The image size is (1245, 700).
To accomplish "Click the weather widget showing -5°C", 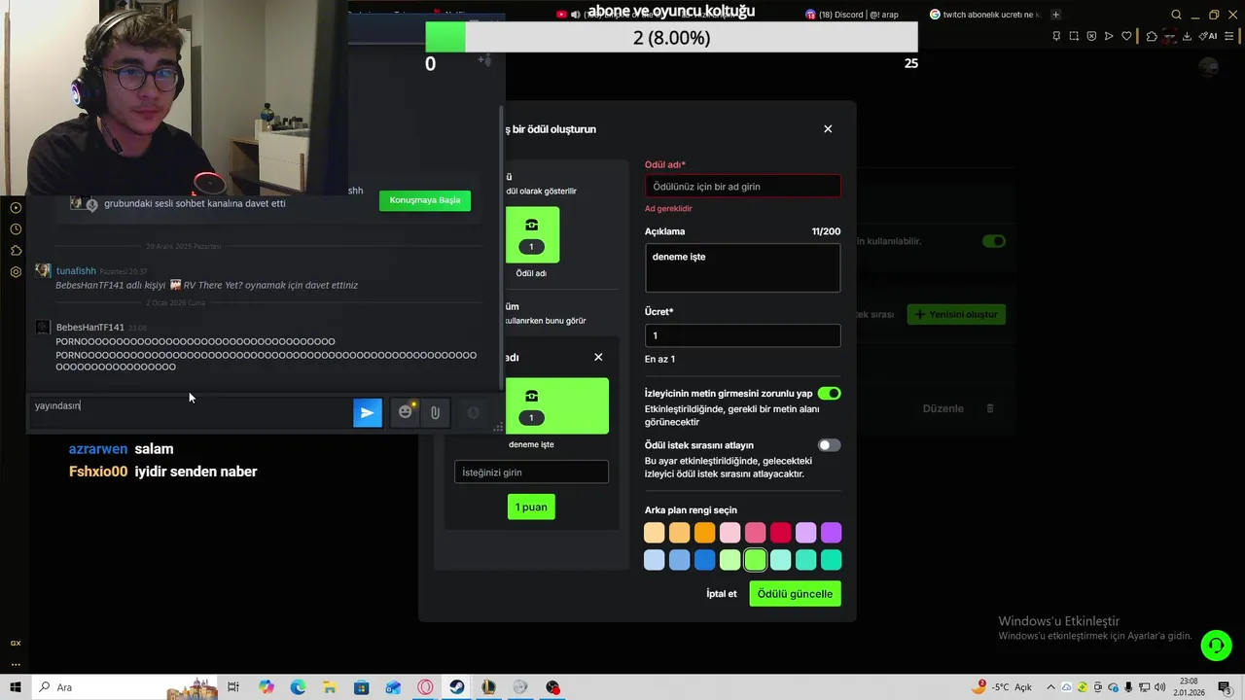I will 1003,687.
